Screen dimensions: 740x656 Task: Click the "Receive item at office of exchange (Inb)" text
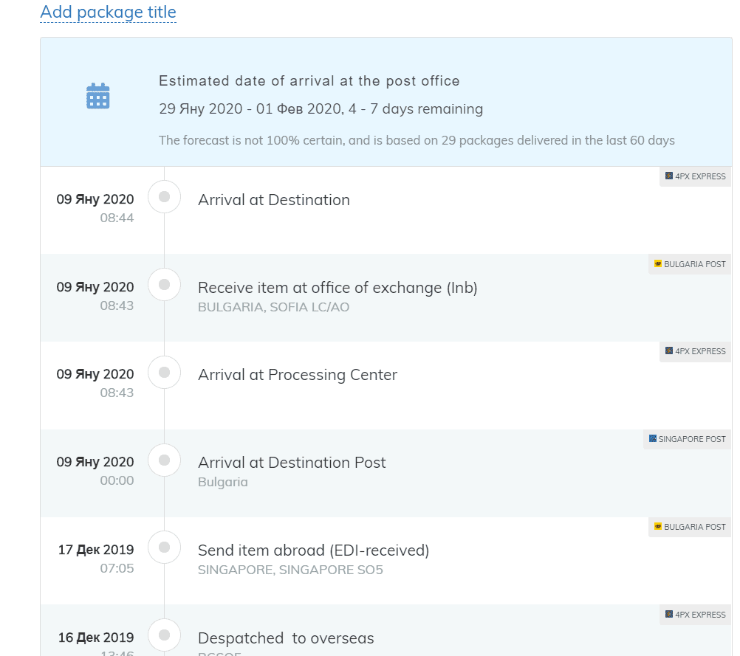click(338, 288)
